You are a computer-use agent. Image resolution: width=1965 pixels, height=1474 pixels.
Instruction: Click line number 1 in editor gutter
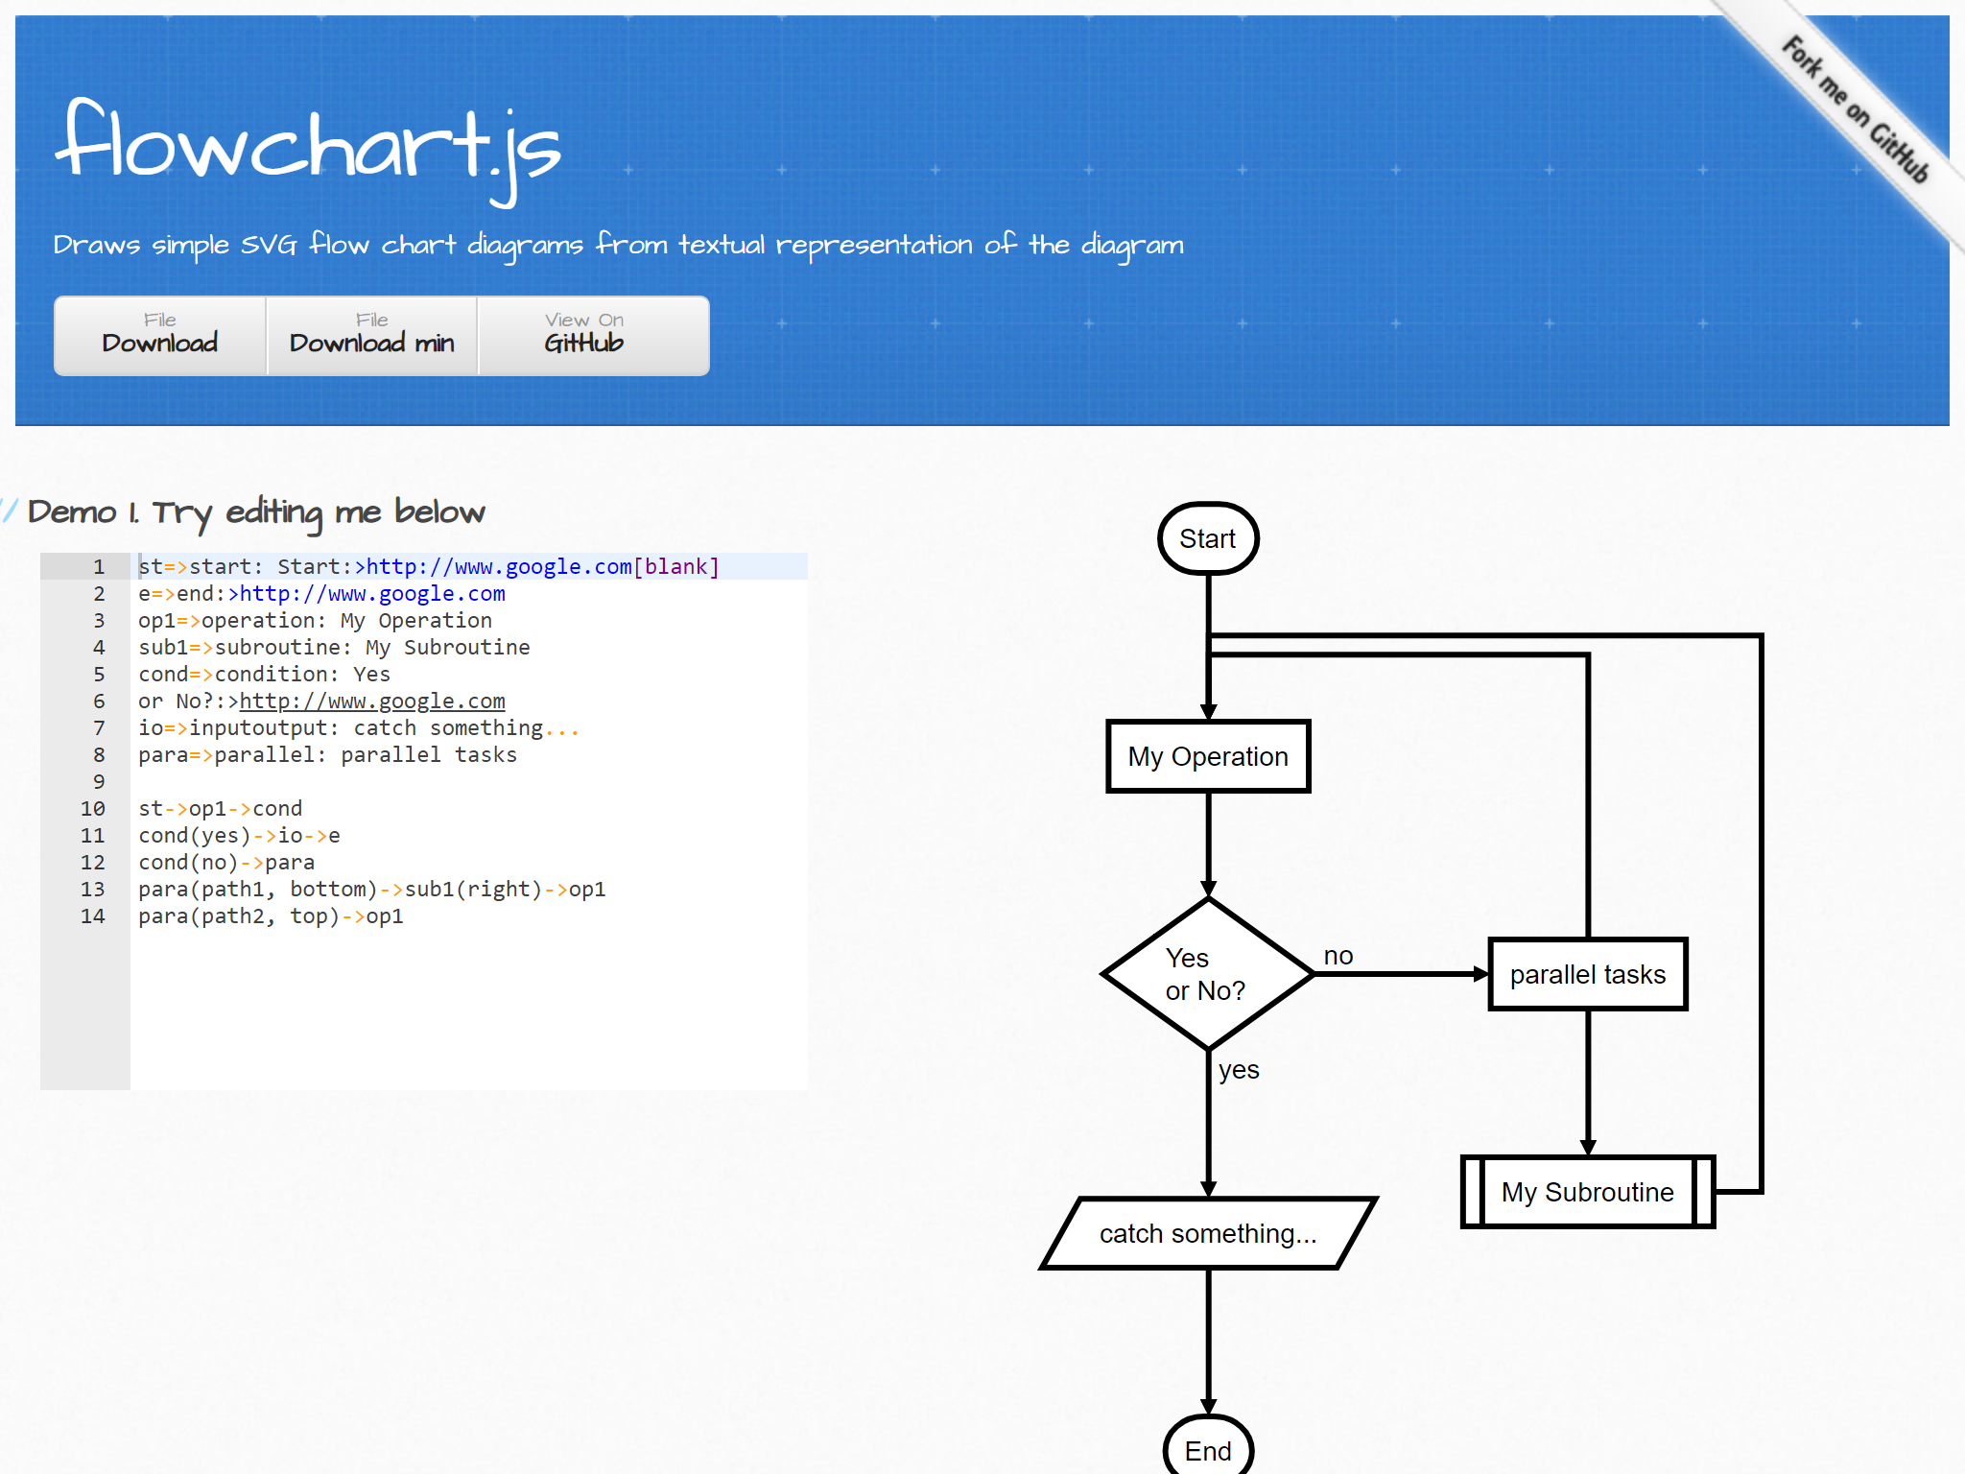coord(99,566)
